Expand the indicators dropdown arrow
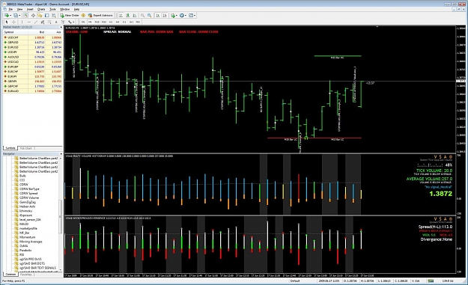The image size is (468, 285). coord(177,15)
